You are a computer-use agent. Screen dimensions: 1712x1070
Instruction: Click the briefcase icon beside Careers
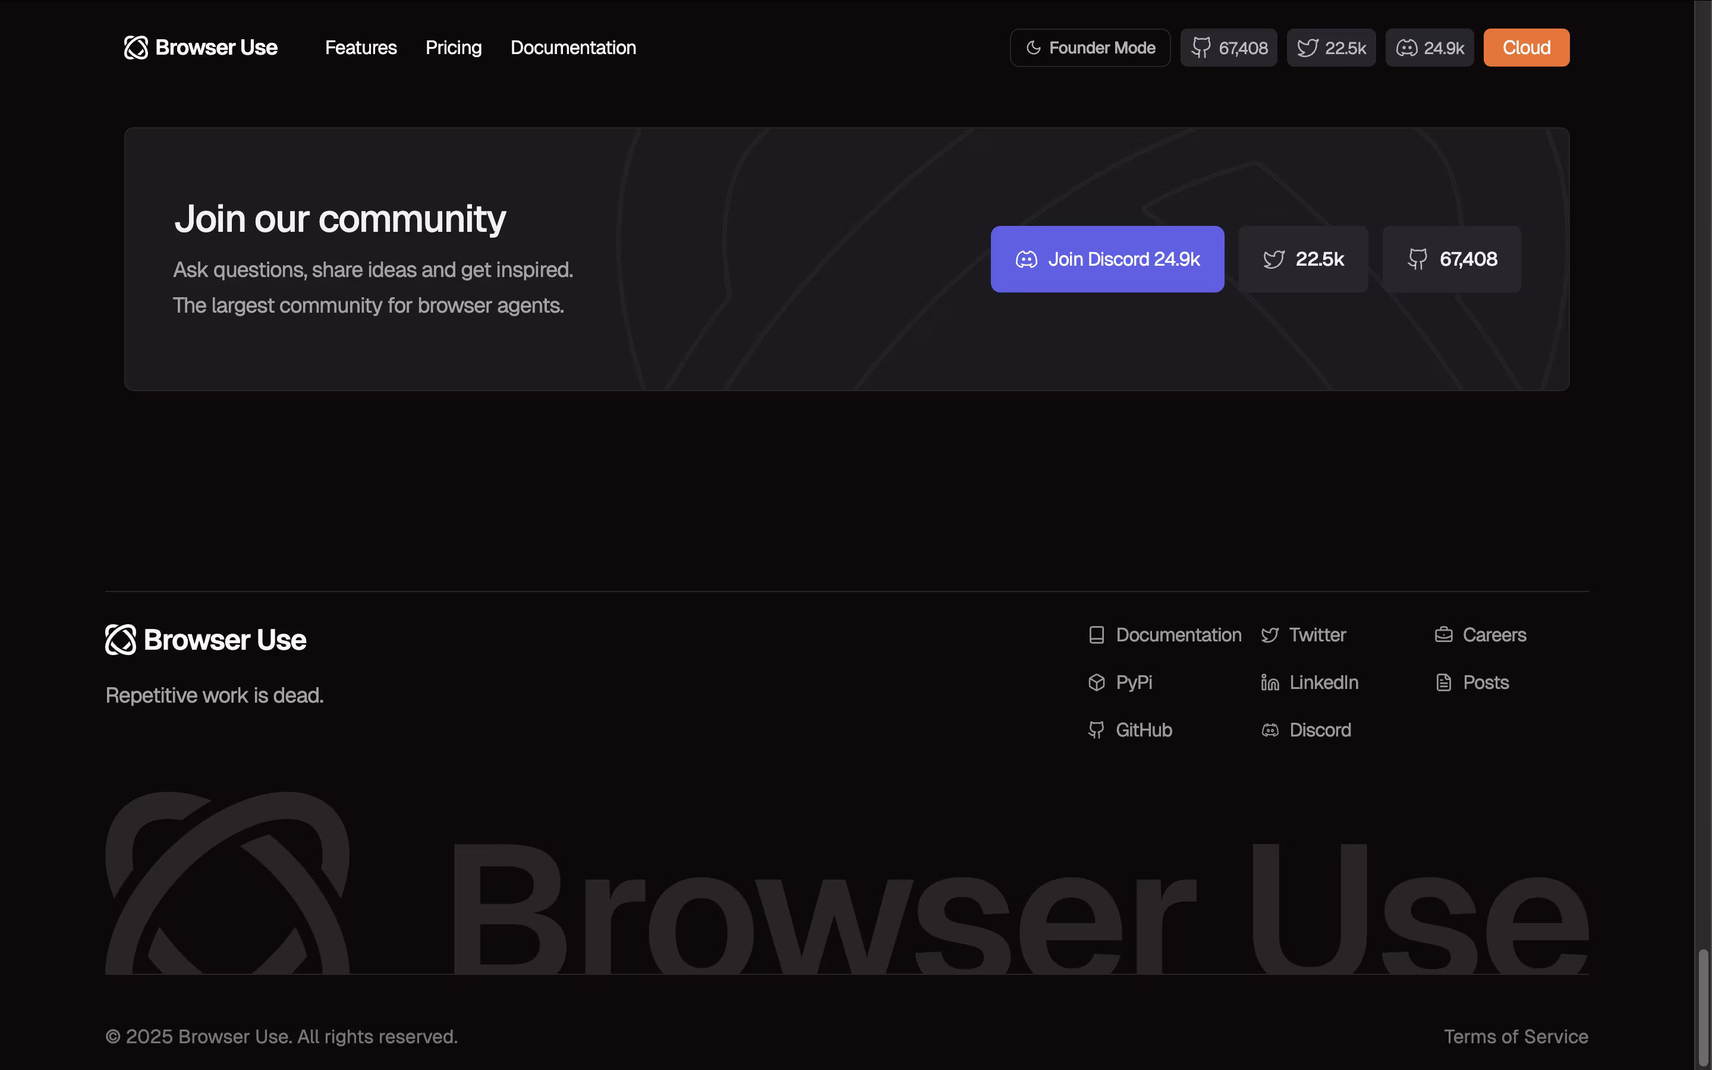[x=1444, y=635]
